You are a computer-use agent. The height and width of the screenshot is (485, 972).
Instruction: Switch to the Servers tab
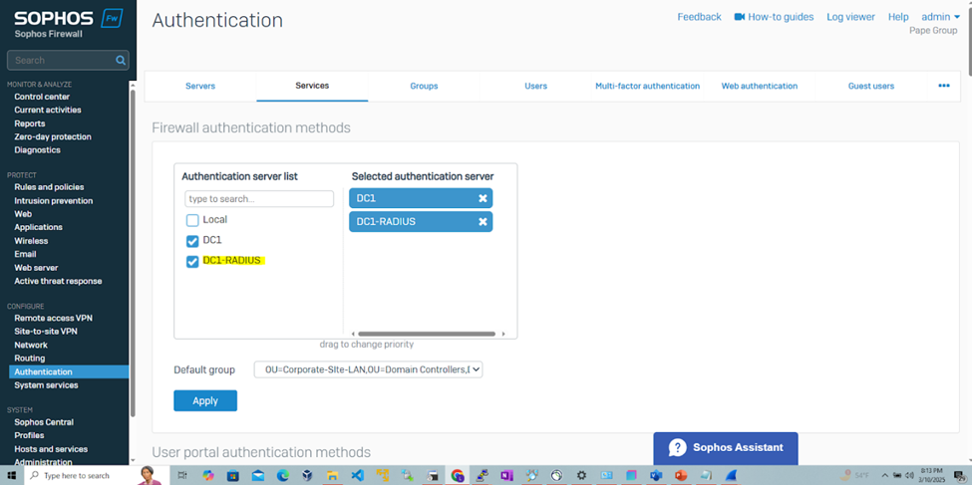pos(200,86)
